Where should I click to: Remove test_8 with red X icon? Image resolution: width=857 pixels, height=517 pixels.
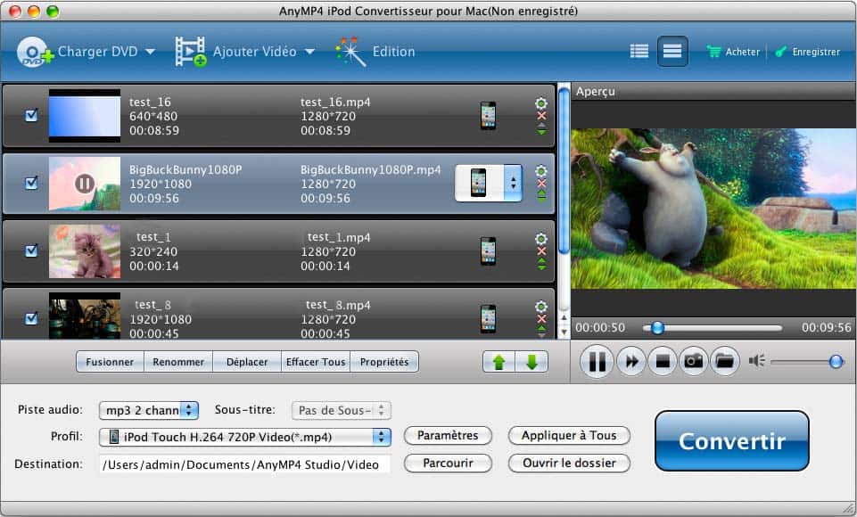coord(541,318)
